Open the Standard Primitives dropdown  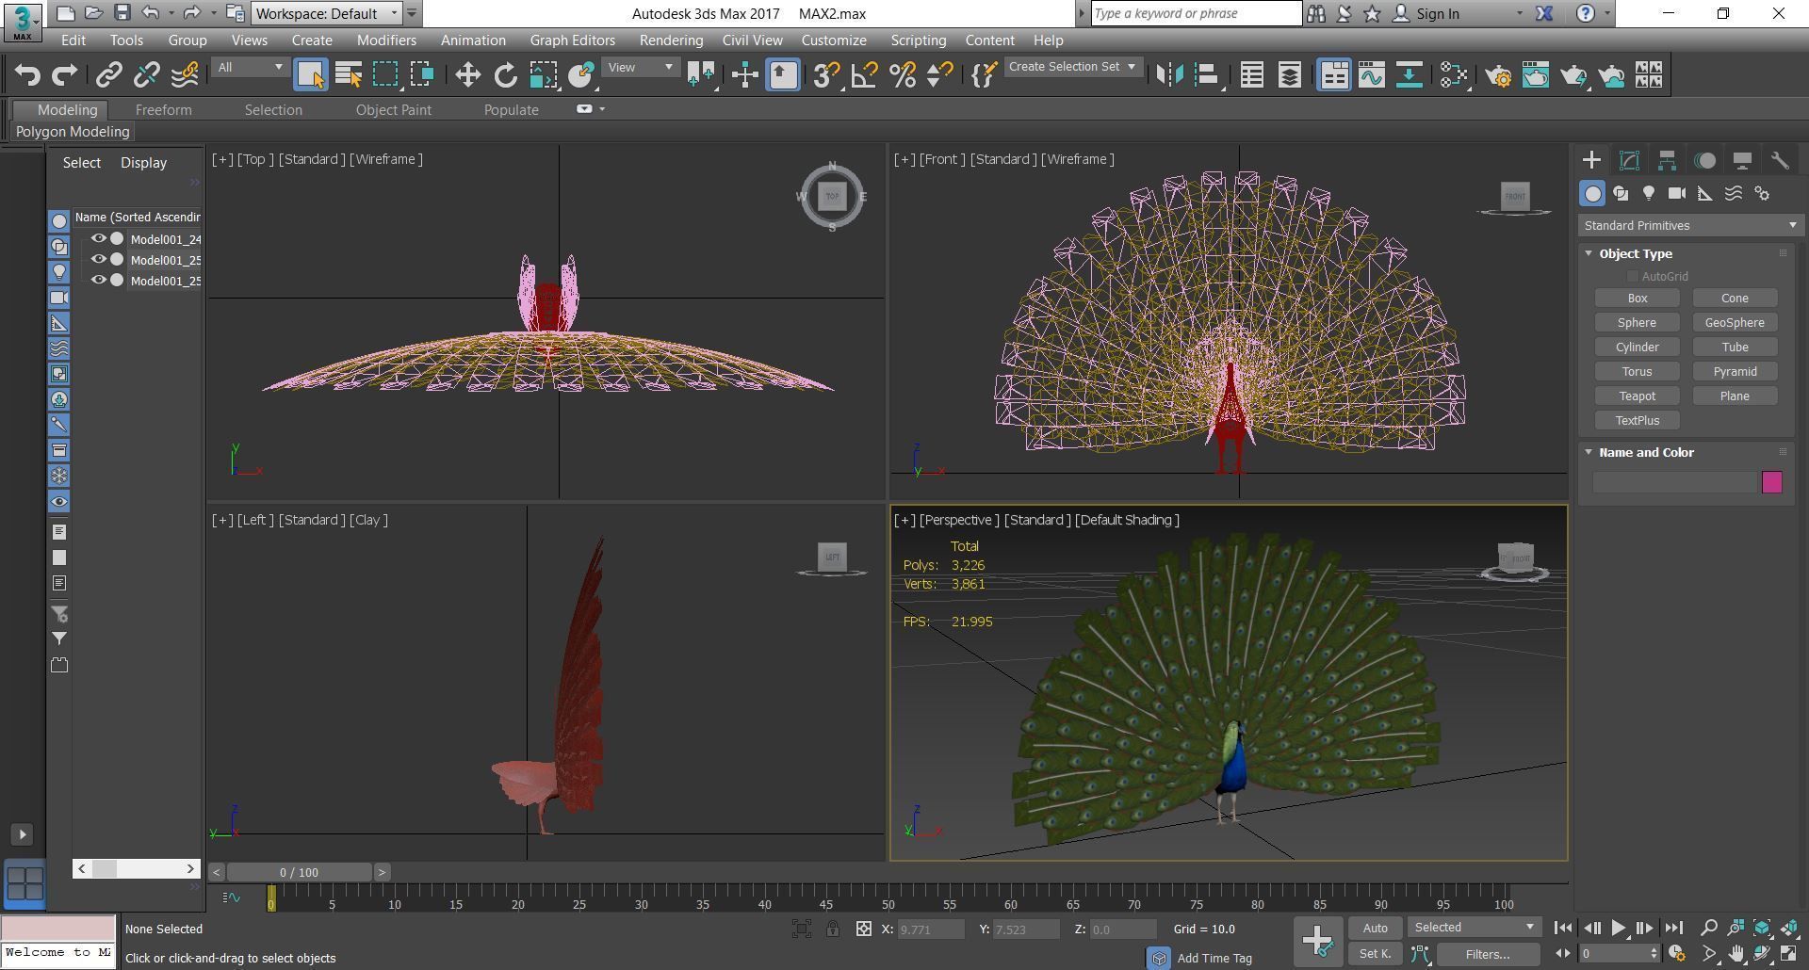[1690, 225]
